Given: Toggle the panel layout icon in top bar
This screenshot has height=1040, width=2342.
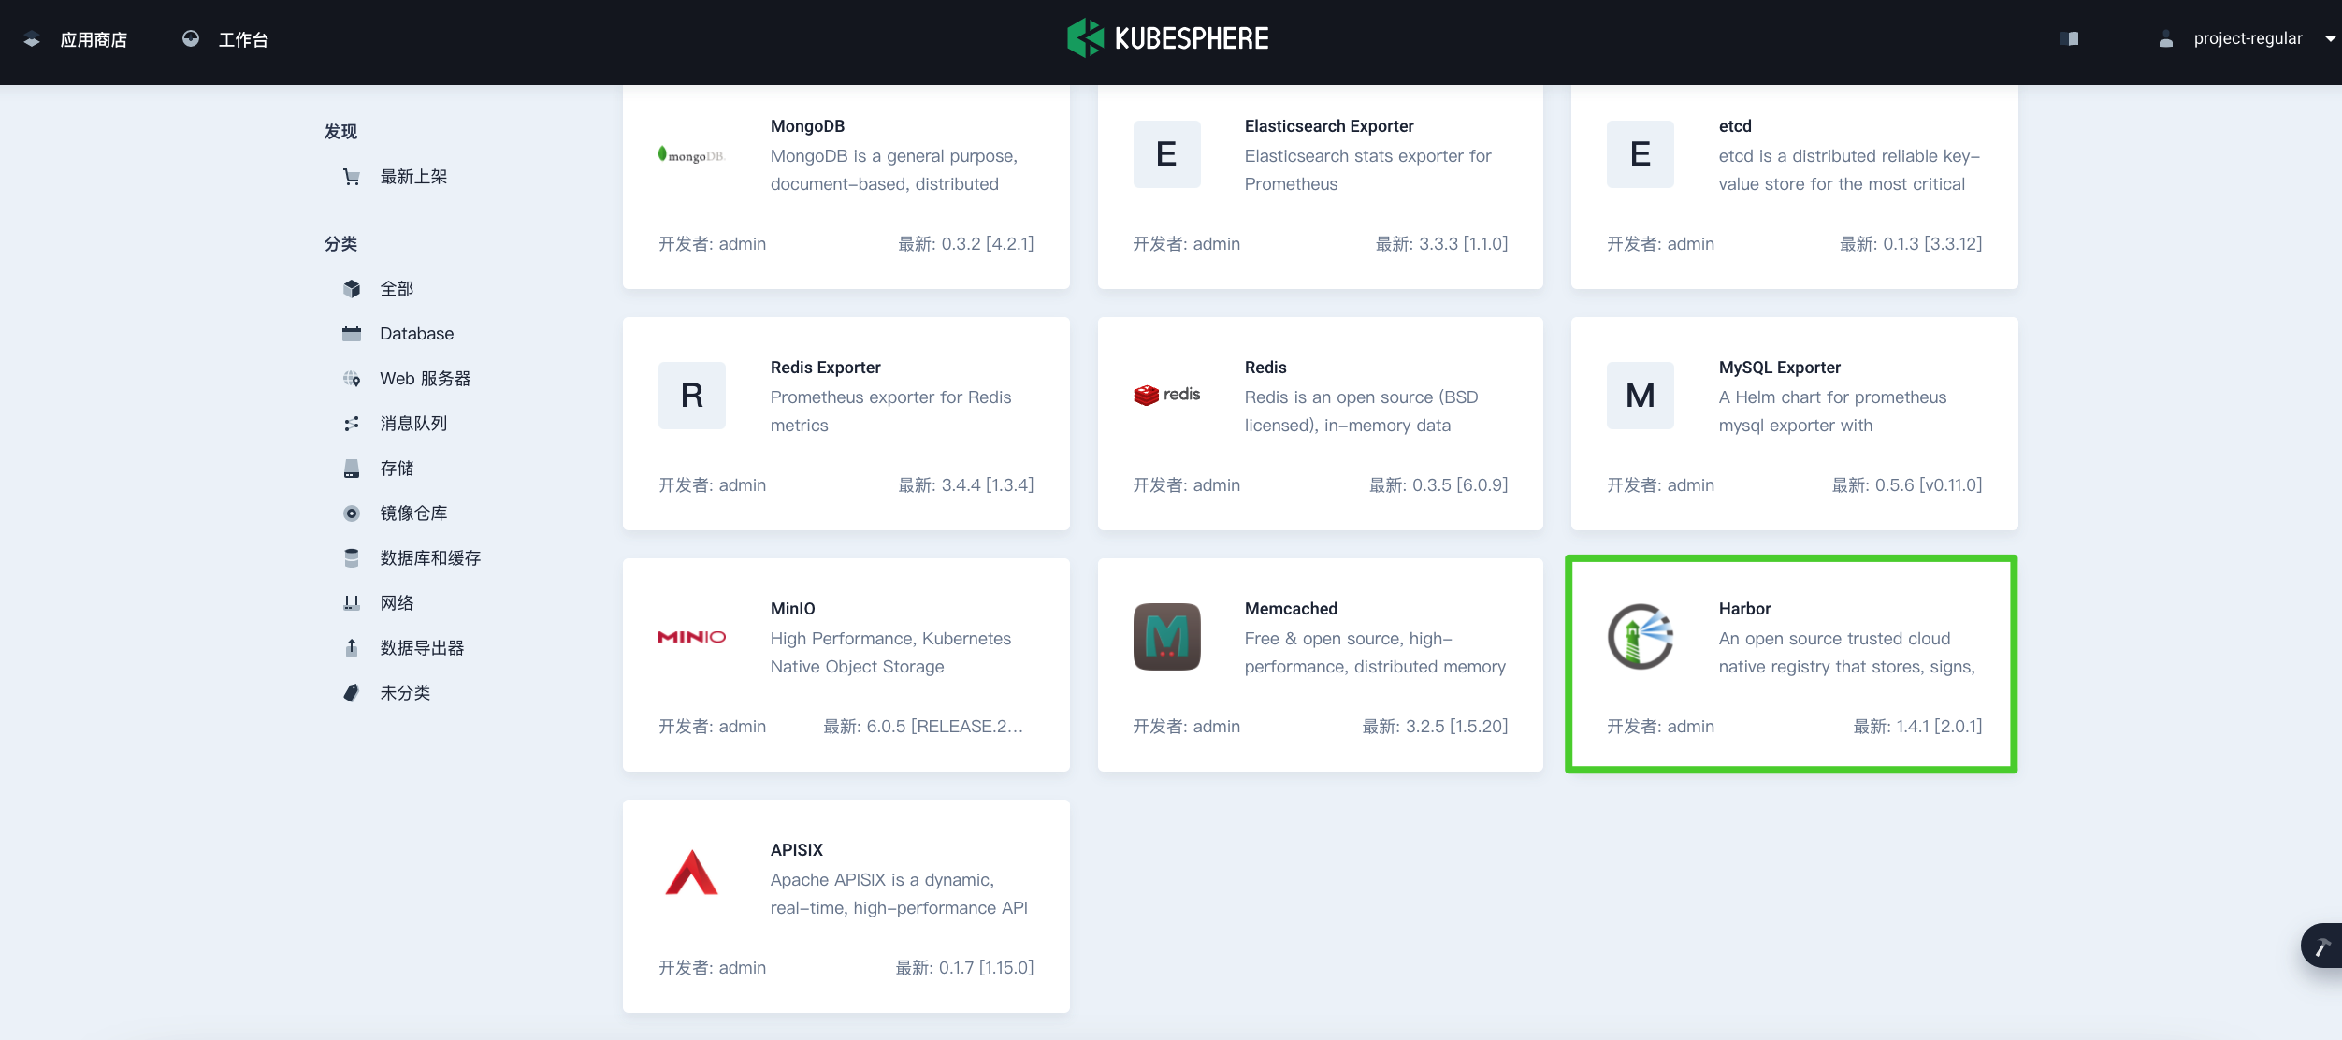Looking at the screenshot, I should point(2069,38).
